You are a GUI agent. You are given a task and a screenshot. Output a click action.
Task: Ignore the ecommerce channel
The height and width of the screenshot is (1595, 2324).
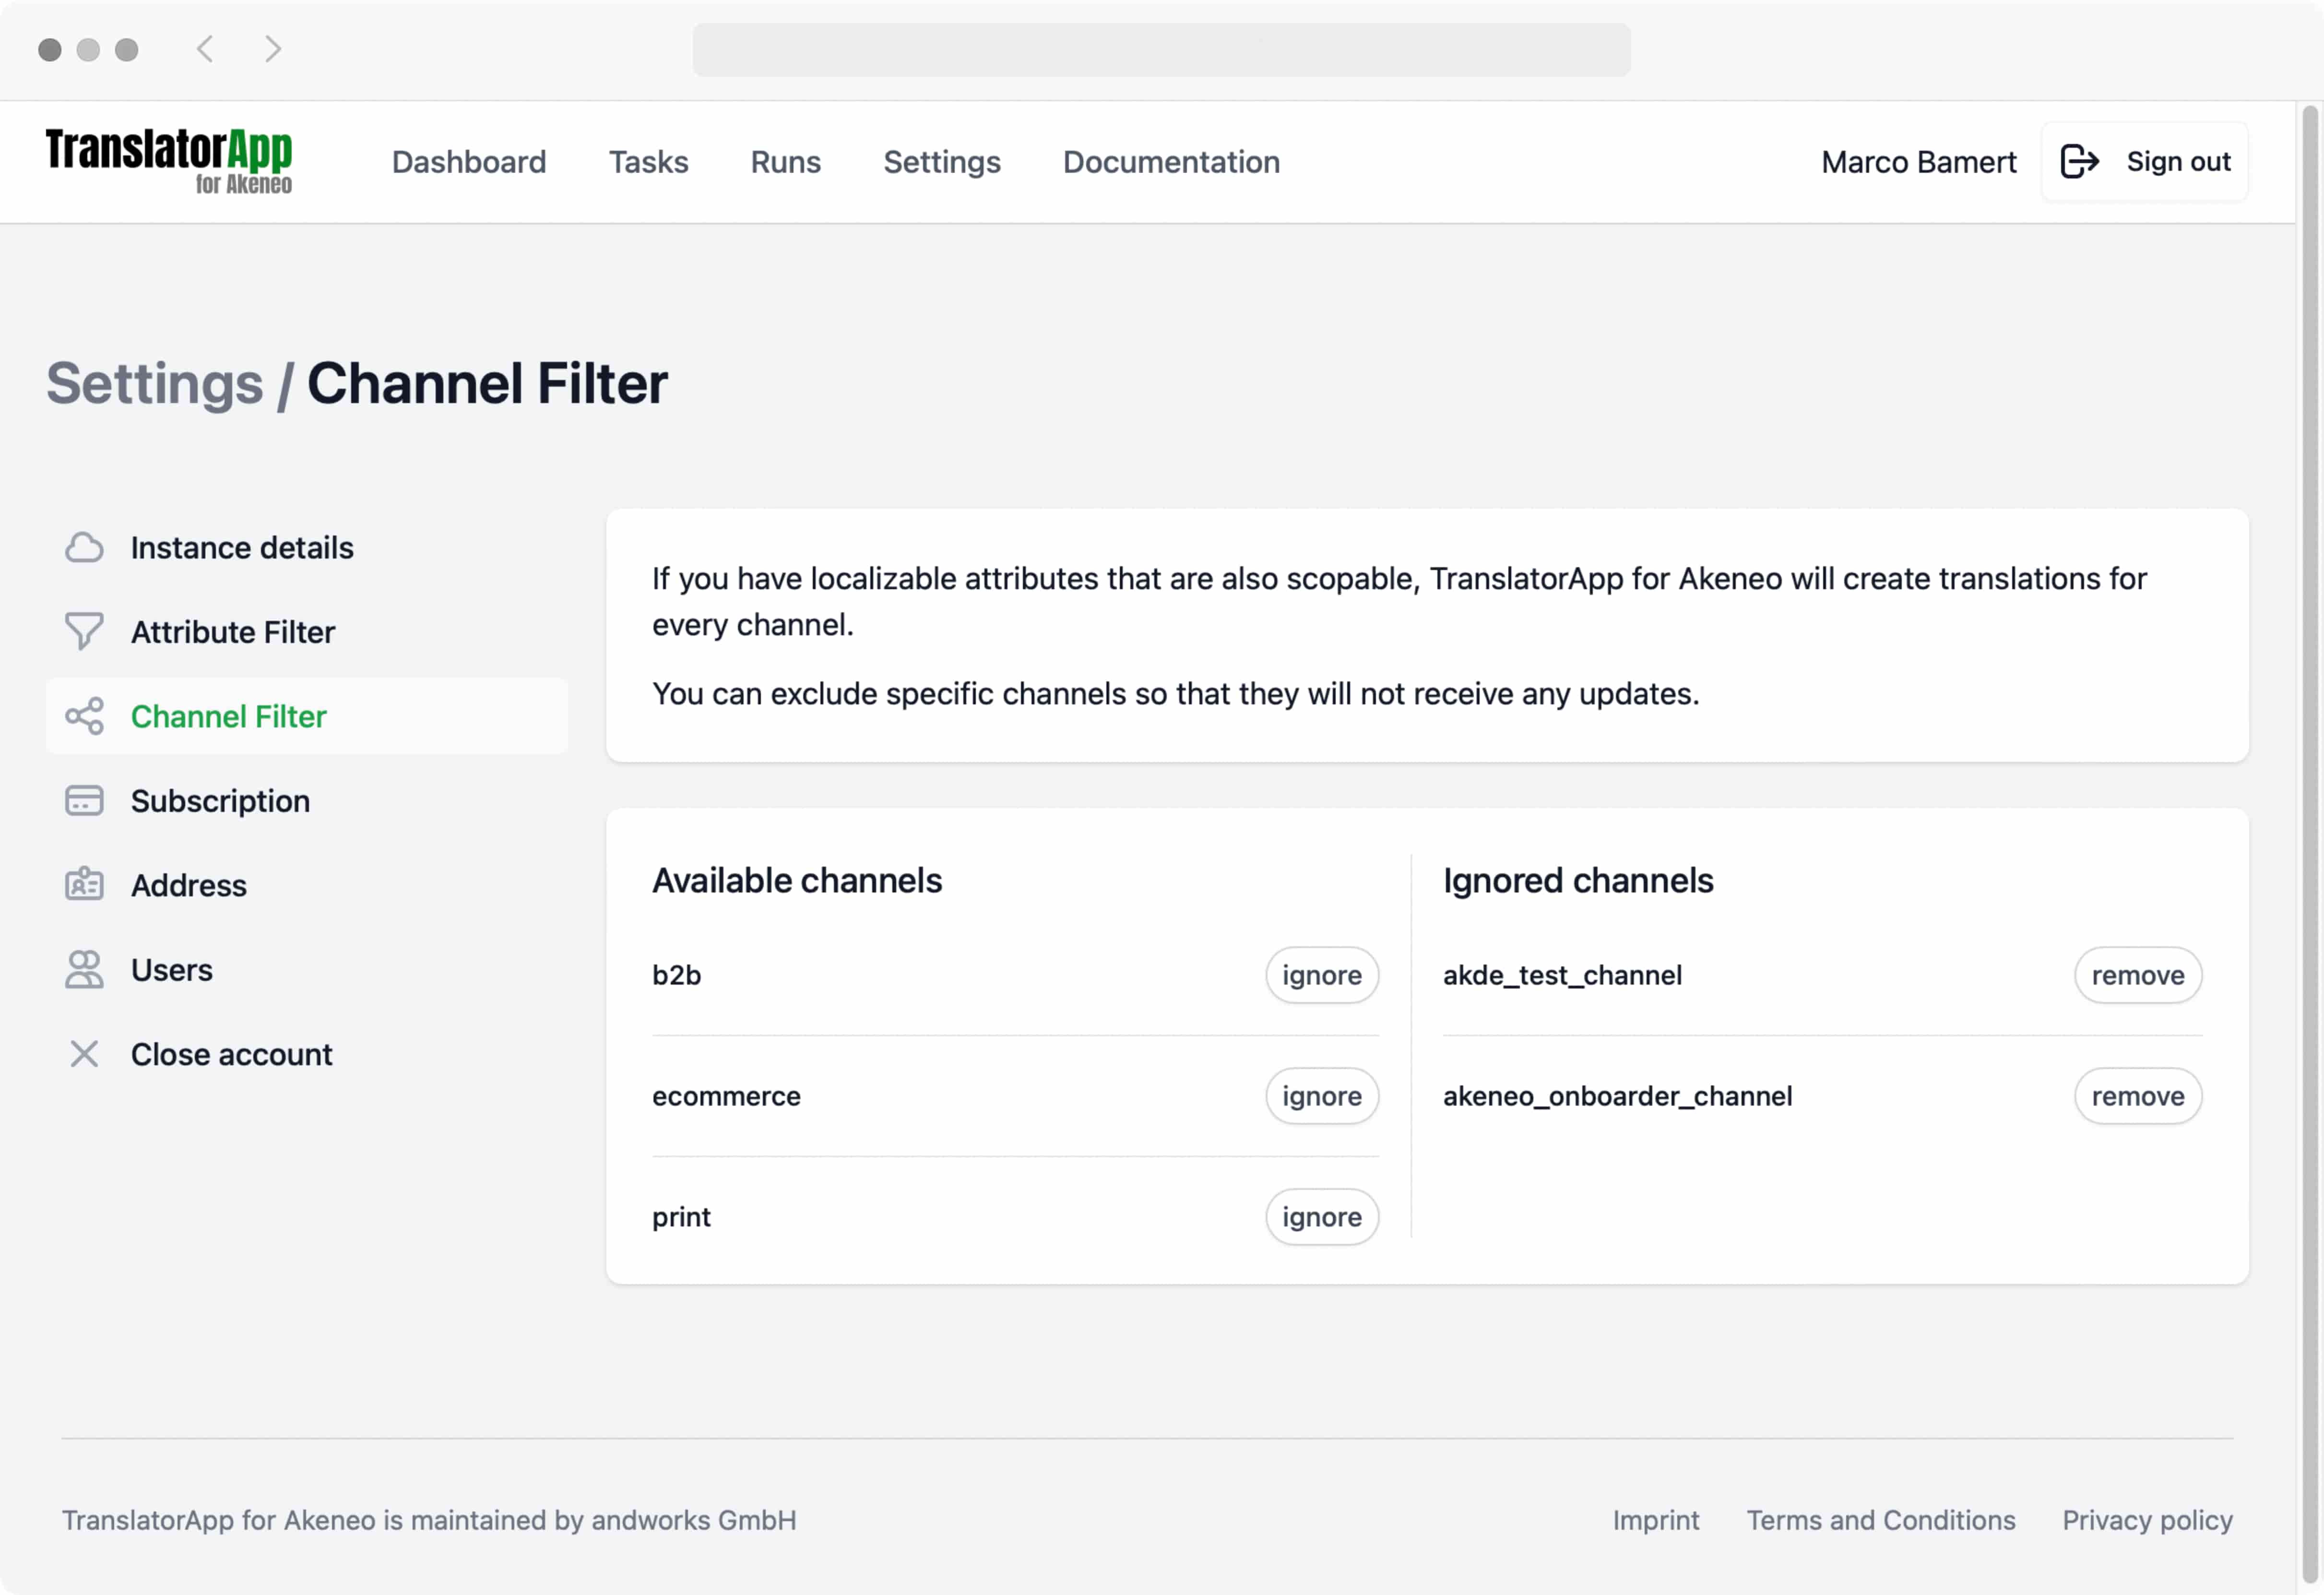click(x=1322, y=1096)
